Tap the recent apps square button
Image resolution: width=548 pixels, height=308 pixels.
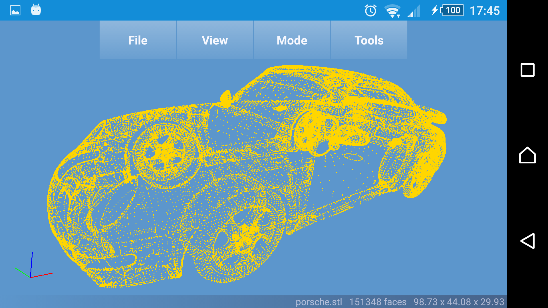click(527, 70)
